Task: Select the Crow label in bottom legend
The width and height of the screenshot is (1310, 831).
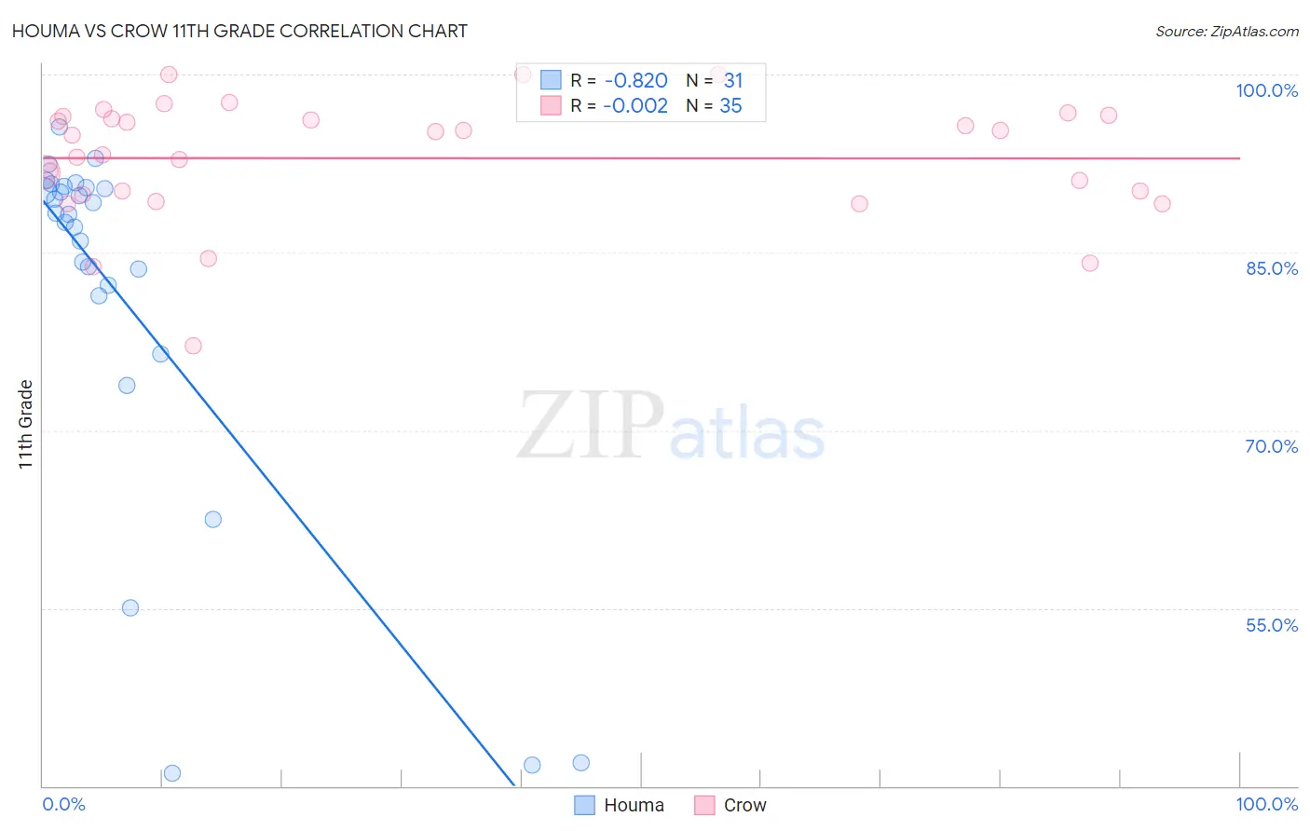Action: pos(744,805)
